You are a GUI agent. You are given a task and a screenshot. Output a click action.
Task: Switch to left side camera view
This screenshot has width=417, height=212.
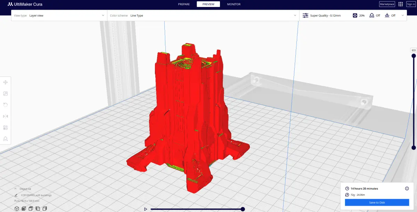point(38,209)
